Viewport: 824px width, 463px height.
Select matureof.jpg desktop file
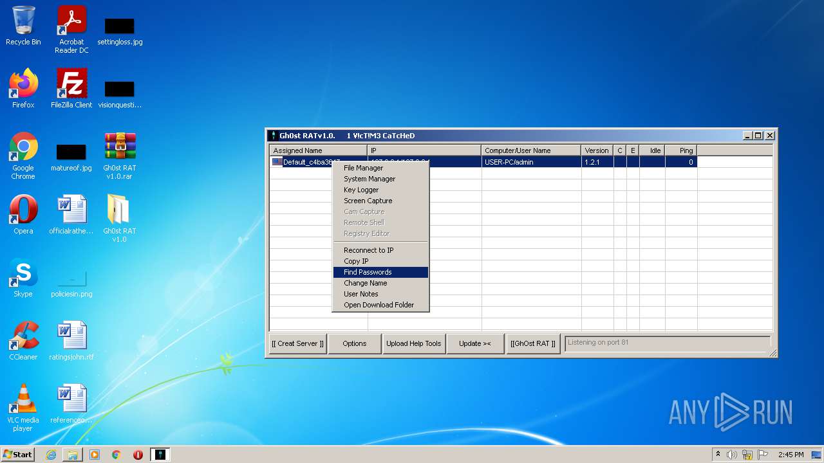point(71,156)
